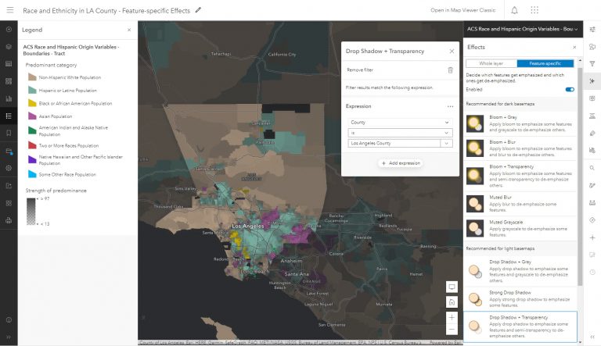The image size is (601, 346).
Task: Edit the map title with pencil icon
Action: click(x=198, y=10)
